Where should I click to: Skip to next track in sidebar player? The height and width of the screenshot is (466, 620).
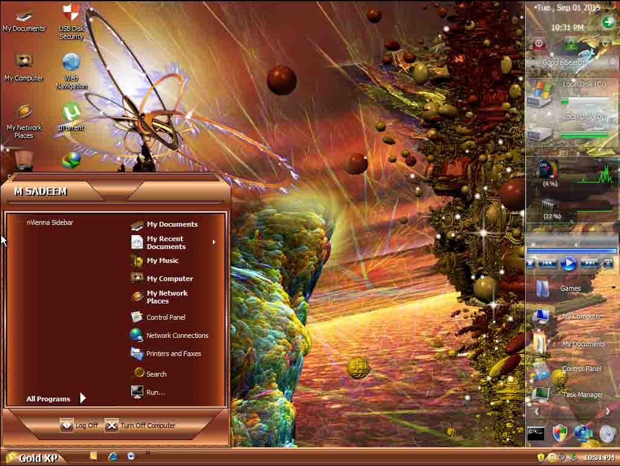(x=590, y=264)
